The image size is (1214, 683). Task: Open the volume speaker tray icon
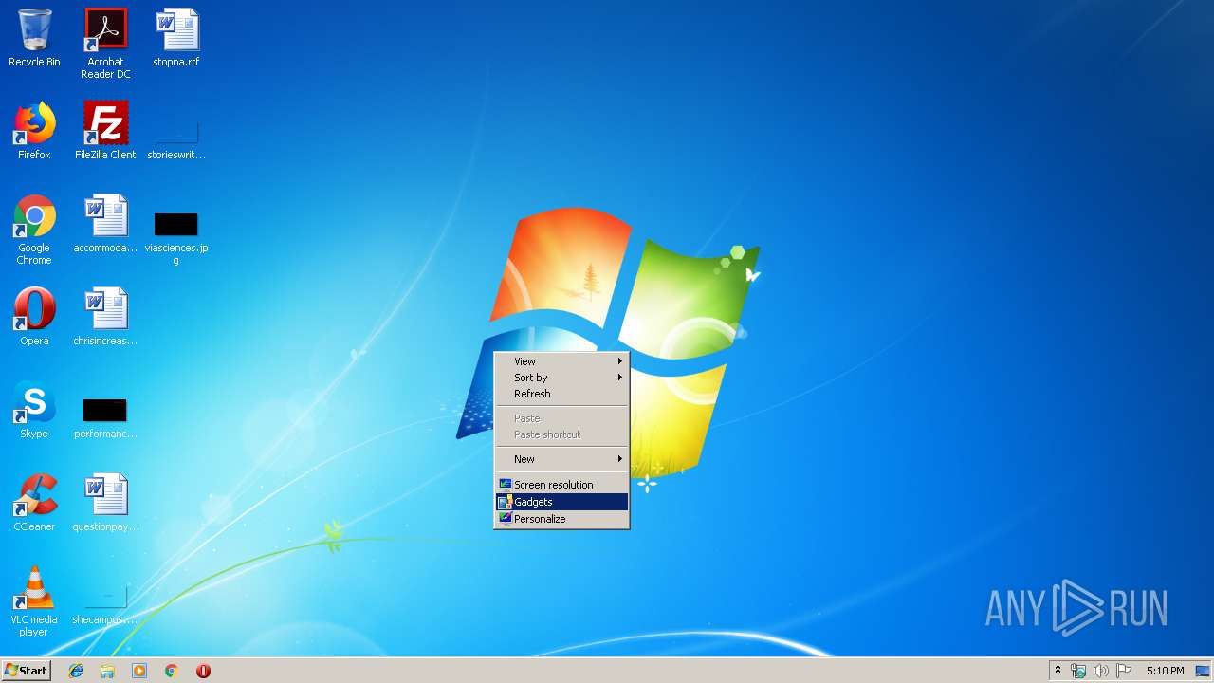[x=1101, y=671]
